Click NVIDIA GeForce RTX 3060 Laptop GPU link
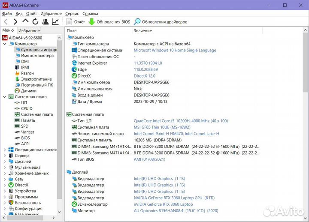This screenshot has width=309, height=222. [x=174, y=198]
